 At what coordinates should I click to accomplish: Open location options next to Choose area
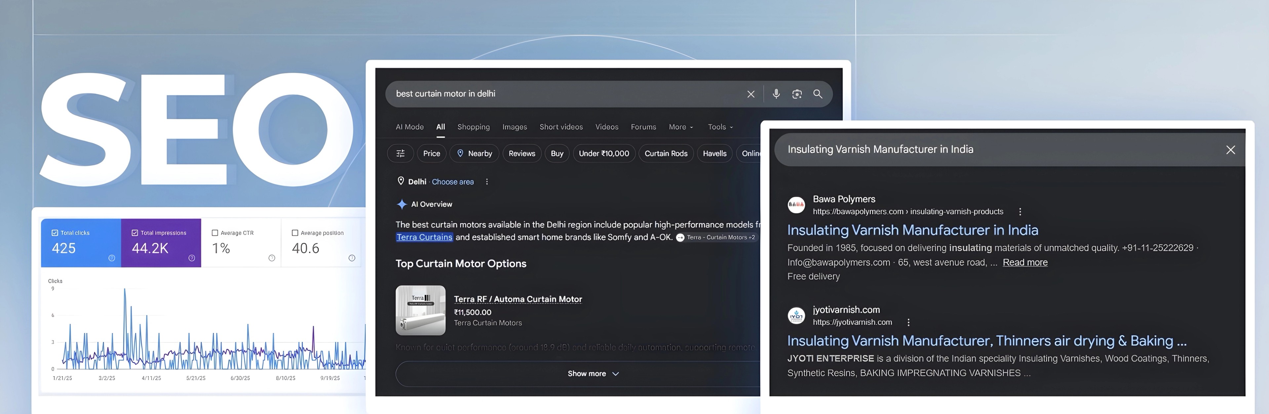click(x=487, y=182)
